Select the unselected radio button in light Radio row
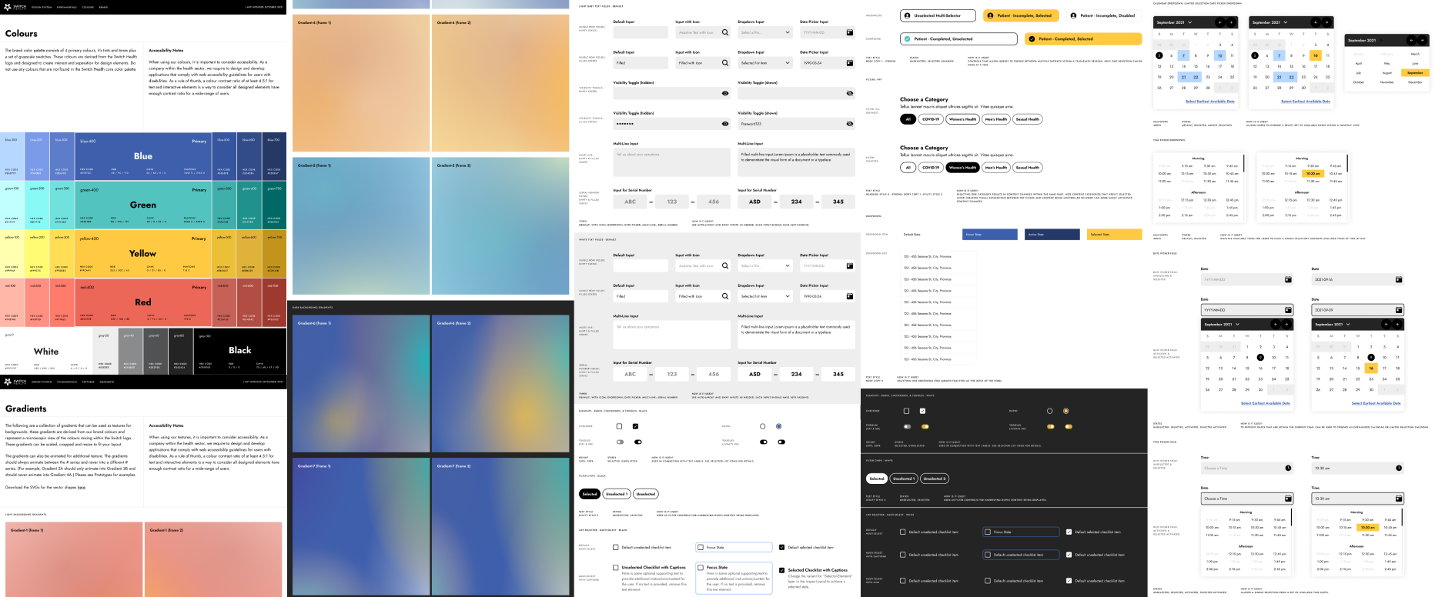 pos(763,426)
